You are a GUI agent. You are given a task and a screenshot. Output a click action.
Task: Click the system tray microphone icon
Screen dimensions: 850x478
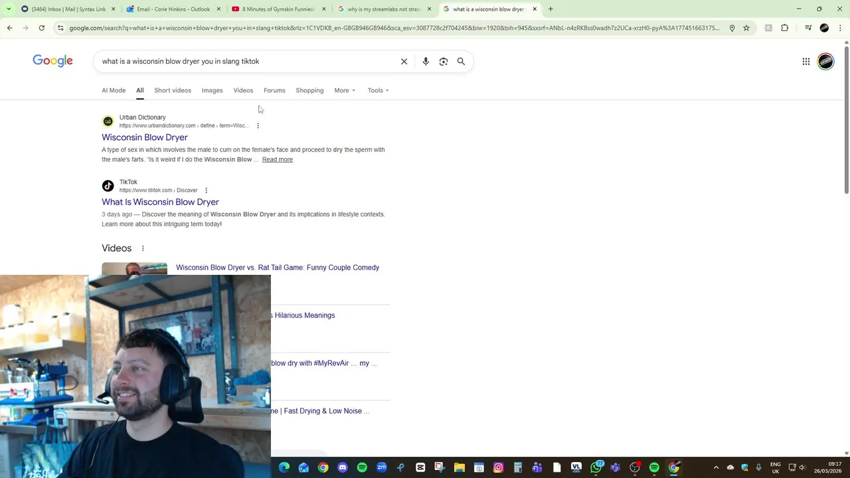click(758, 467)
